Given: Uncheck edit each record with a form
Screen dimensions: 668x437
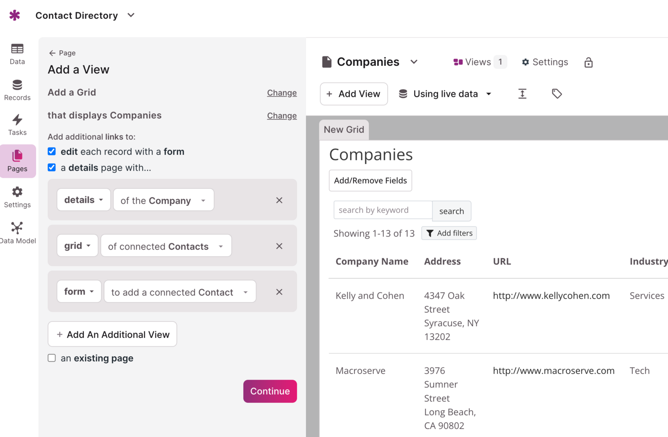Looking at the screenshot, I should (52, 152).
